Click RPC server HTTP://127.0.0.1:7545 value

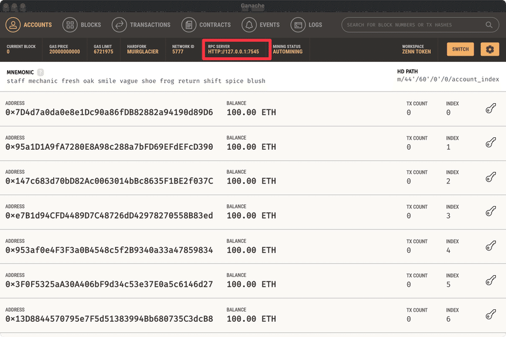[x=233, y=52]
